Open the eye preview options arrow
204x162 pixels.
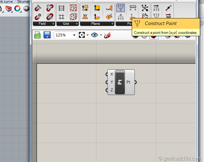tap(101, 35)
